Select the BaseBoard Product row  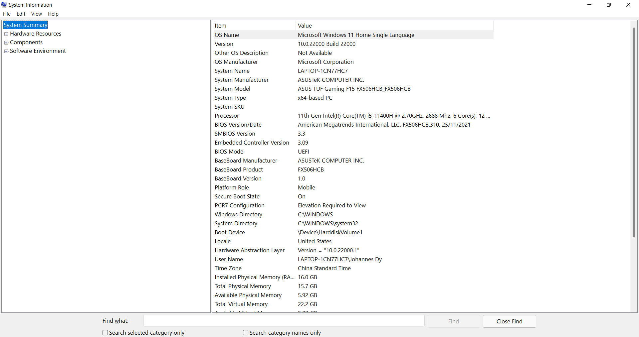[353, 169]
